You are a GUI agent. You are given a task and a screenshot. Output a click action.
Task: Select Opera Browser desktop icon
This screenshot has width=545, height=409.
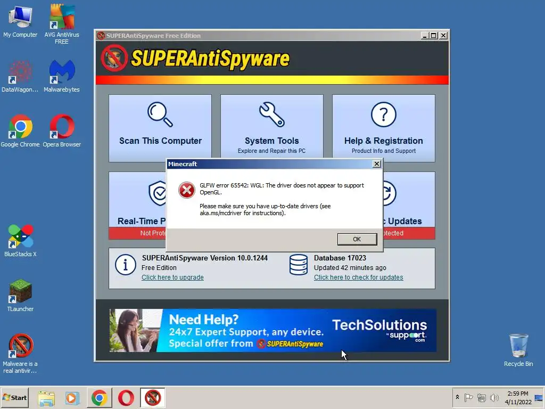coord(62,131)
